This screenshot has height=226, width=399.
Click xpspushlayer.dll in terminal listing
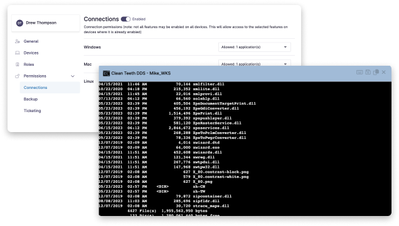[212, 118]
